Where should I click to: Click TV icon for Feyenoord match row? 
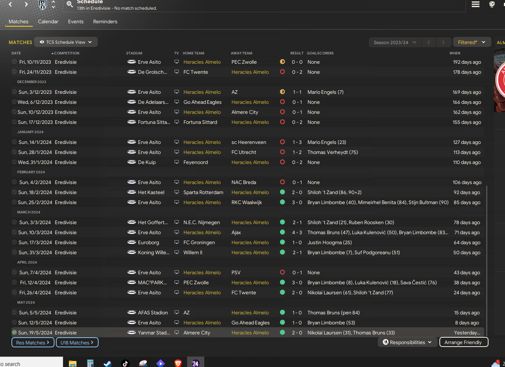click(177, 162)
